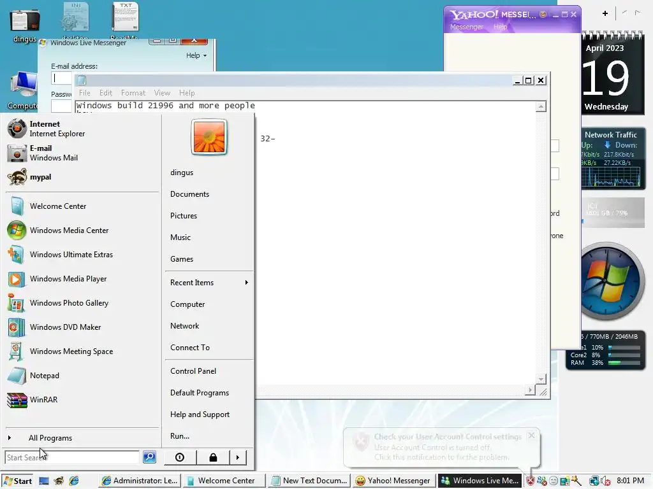Click Internet Explorer quick launch icon

pos(74,481)
